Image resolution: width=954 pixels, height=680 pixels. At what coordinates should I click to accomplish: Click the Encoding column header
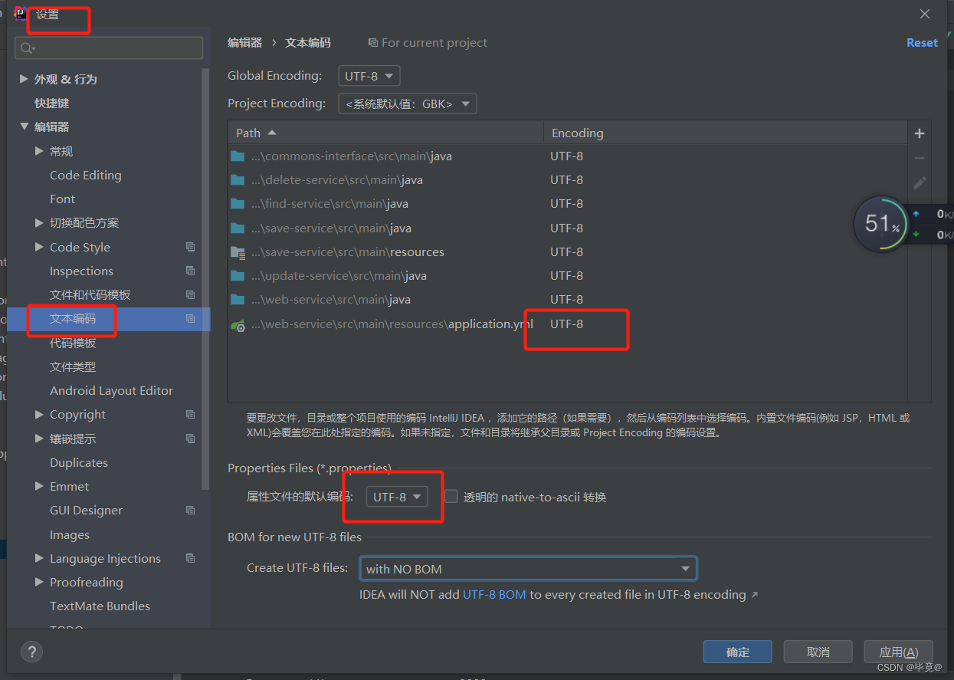[x=726, y=133]
